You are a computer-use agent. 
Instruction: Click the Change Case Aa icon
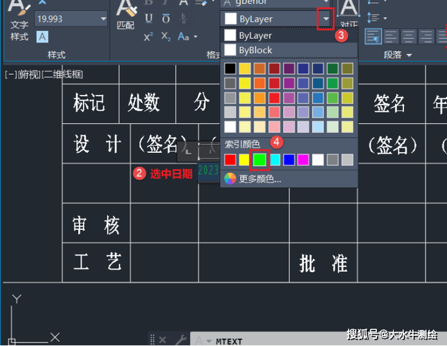tap(184, 36)
